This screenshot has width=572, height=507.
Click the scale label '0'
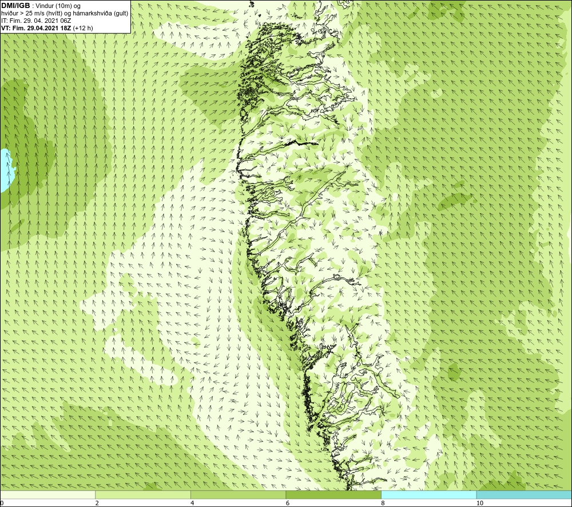click(2, 503)
